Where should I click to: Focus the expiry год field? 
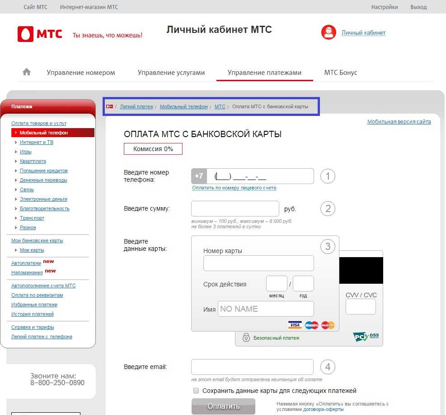(303, 283)
